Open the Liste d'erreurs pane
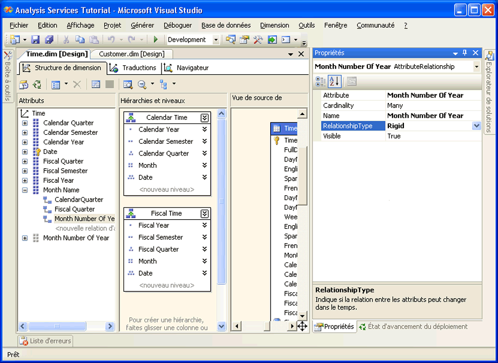The image size is (498, 363). [x=45, y=341]
